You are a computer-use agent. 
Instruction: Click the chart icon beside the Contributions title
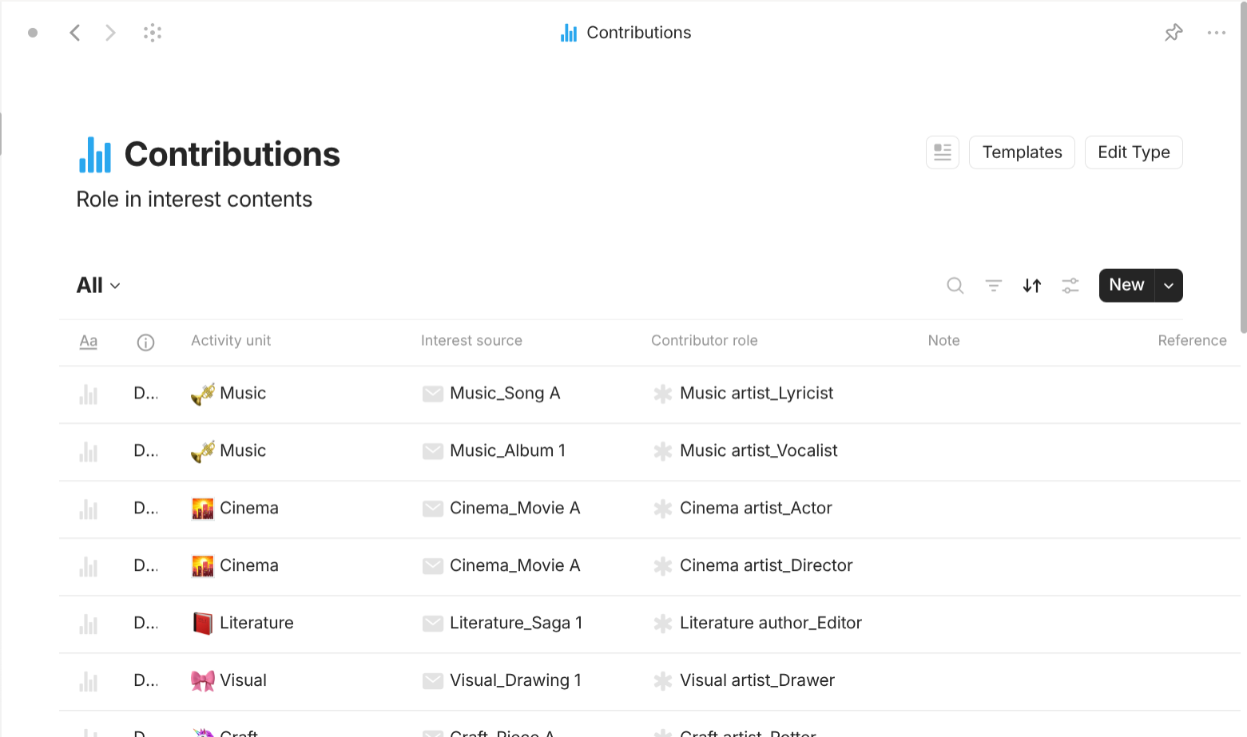point(93,153)
